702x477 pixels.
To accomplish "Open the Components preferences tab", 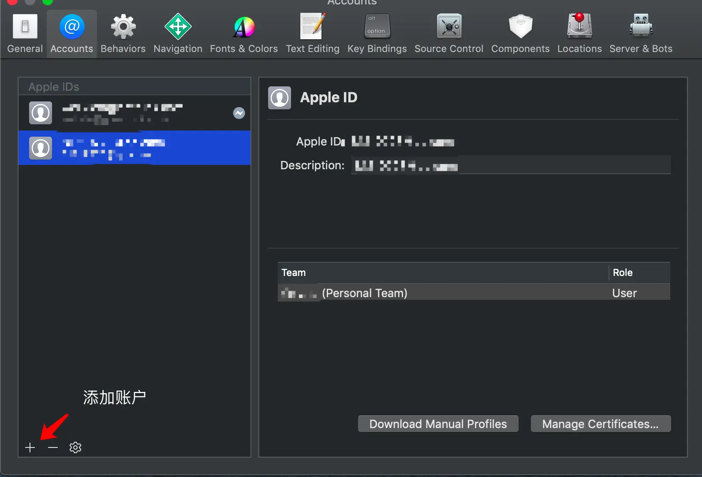I will coord(520,34).
